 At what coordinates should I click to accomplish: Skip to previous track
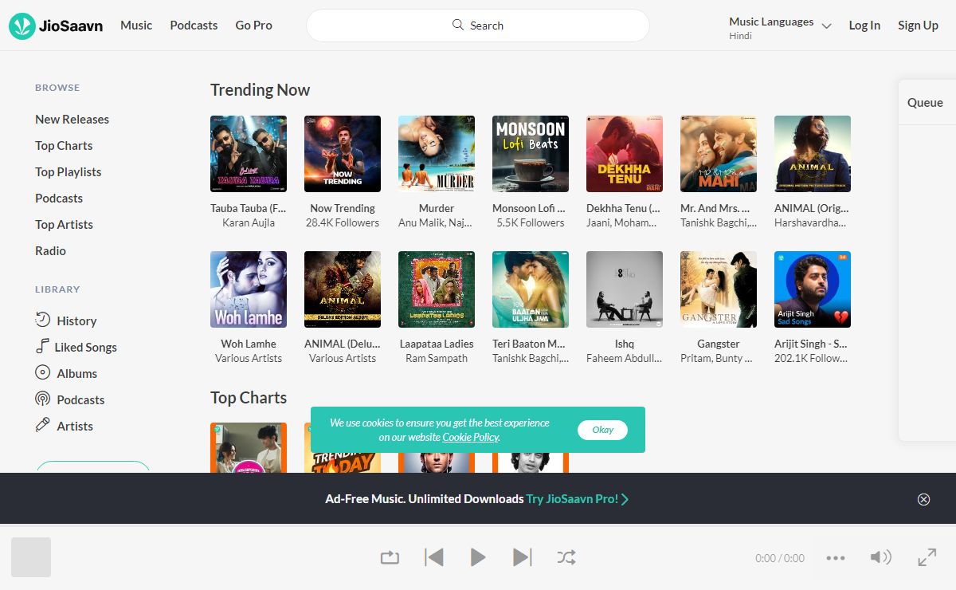[433, 557]
